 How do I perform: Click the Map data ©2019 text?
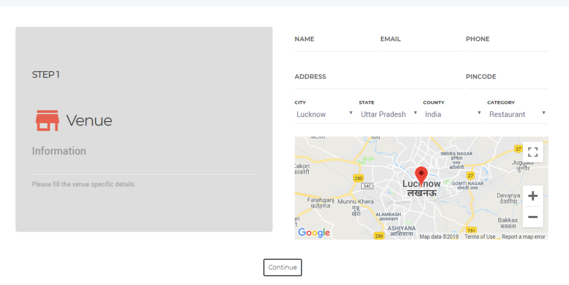click(439, 237)
